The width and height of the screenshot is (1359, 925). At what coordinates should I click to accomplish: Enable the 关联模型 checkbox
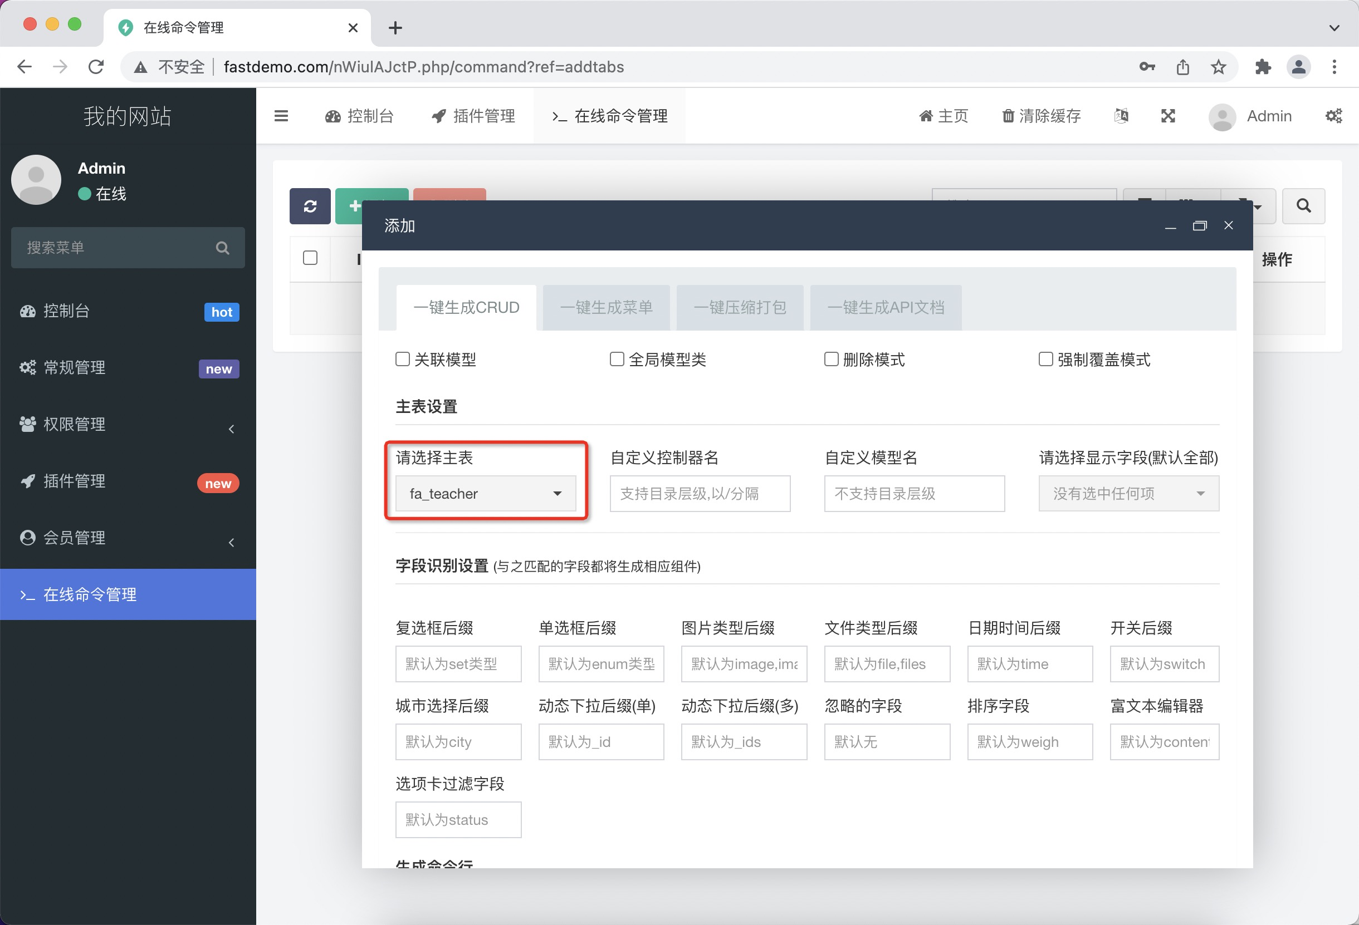(x=402, y=359)
